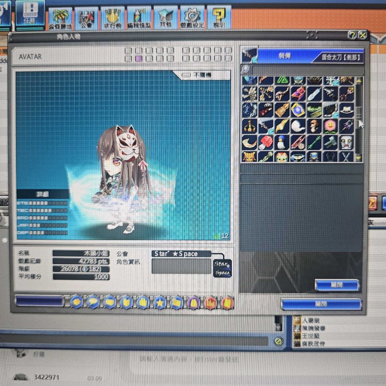Select player 王世堅 in the player list

pyautogui.click(x=310, y=336)
